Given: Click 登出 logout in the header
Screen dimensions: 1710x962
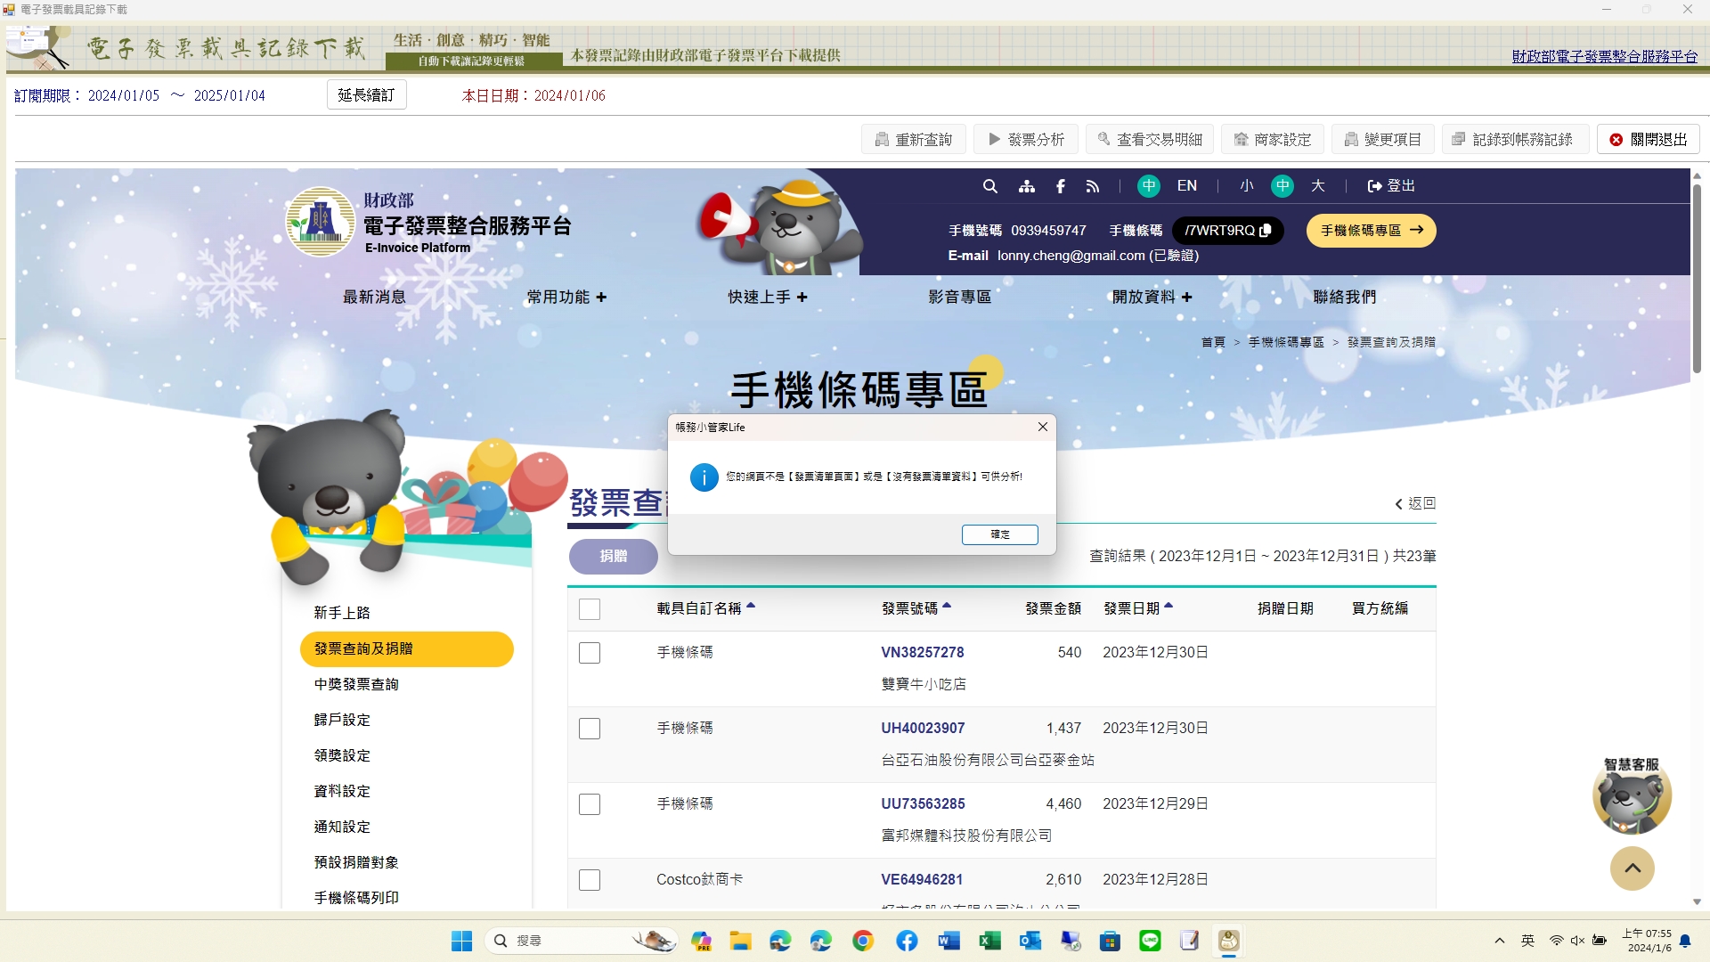Looking at the screenshot, I should (x=1391, y=186).
